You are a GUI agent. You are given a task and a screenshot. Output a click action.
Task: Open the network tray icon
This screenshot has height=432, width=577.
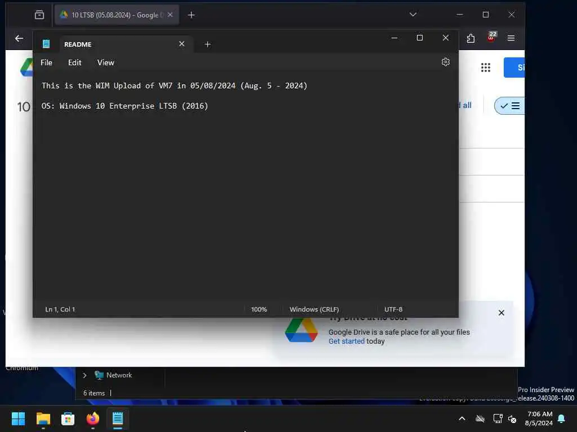point(498,418)
